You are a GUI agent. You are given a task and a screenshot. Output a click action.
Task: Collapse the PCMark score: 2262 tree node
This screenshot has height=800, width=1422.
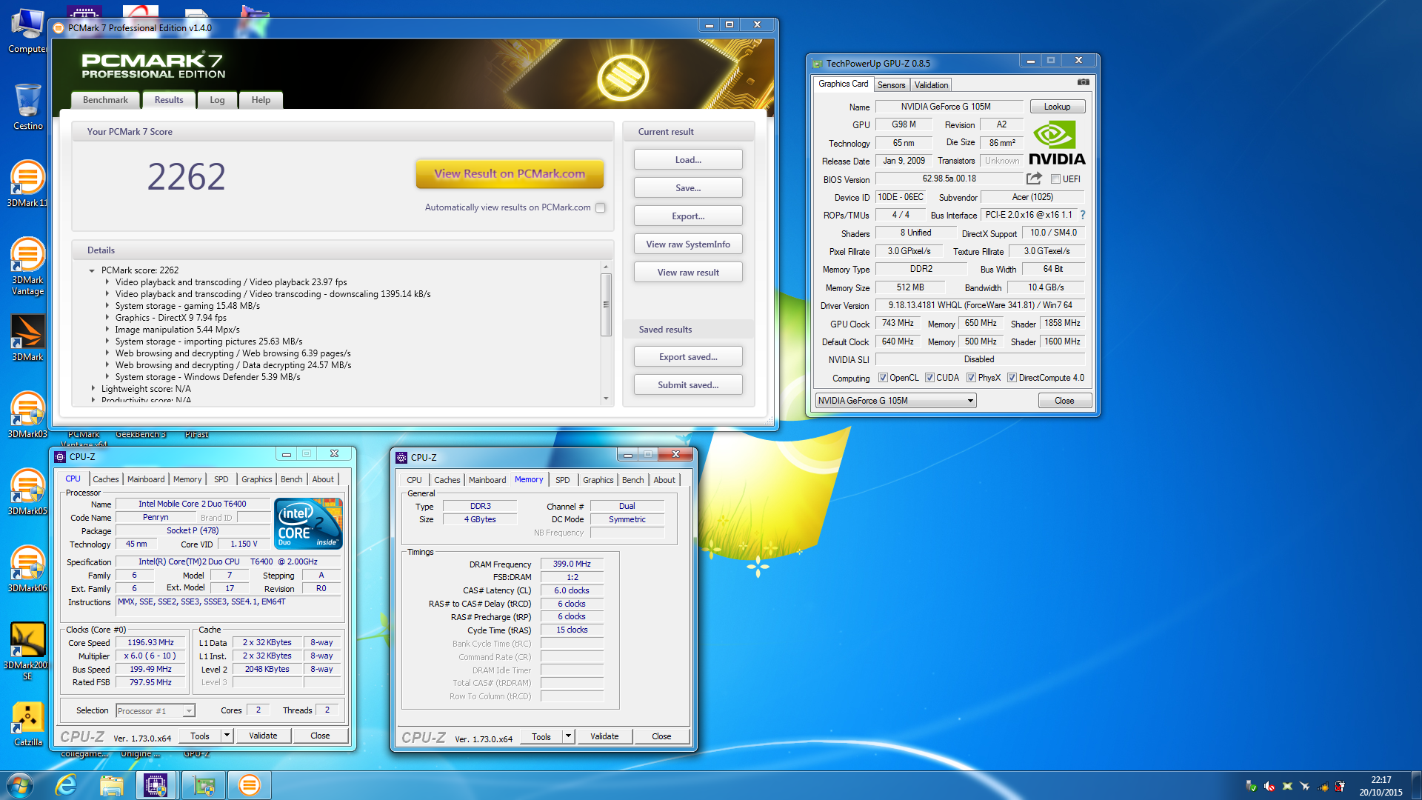(92, 271)
